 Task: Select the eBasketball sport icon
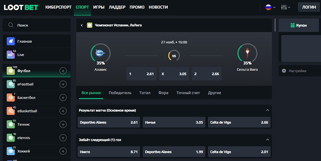11,111
